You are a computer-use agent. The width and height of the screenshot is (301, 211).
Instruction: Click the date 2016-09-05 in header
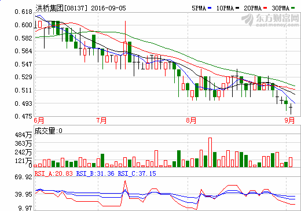click(x=108, y=8)
